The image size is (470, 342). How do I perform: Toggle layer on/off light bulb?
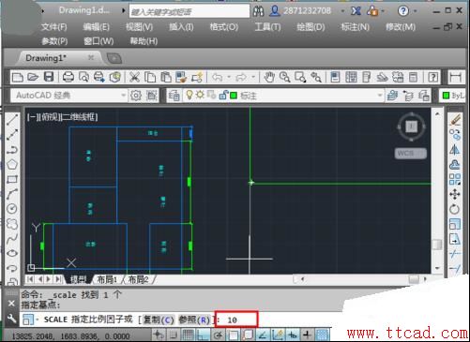pos(189,95)
